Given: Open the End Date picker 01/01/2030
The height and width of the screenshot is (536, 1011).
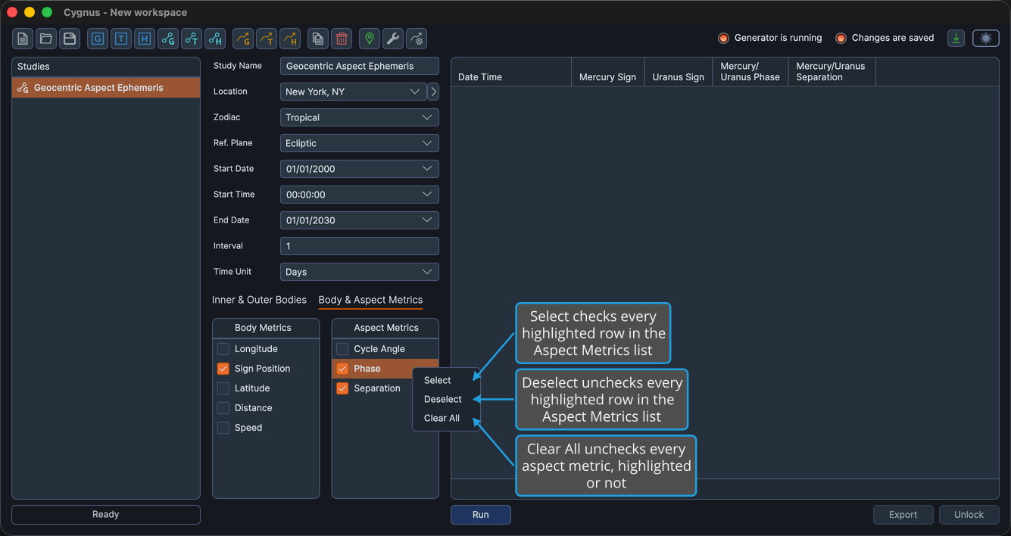Looking at the screenshot, I should [x=360, y=220].
